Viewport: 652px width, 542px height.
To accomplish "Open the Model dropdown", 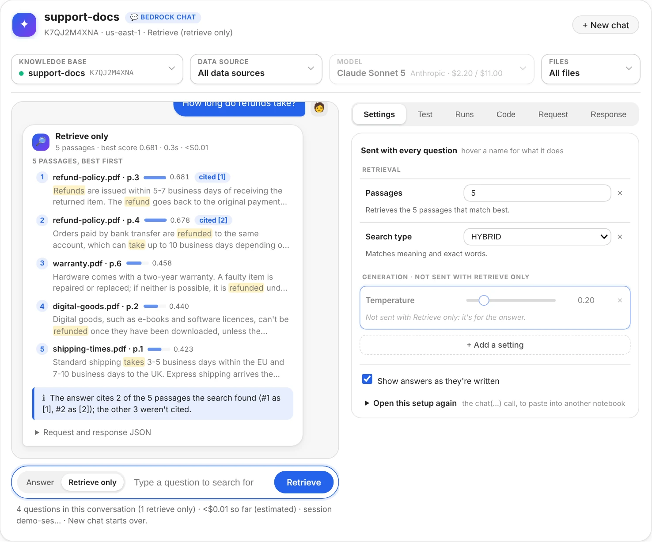I will coord(432,69).
